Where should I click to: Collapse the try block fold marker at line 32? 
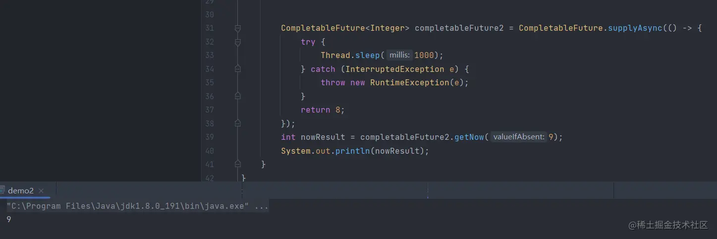tap(238, 42)
